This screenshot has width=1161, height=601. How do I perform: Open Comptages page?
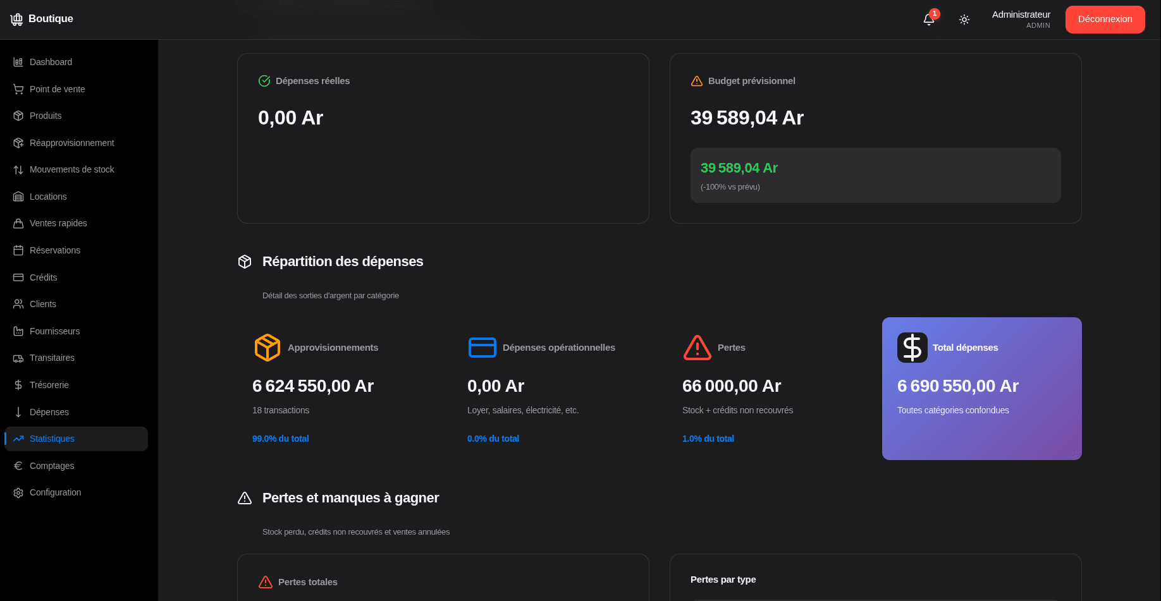[x=77, y=466]
